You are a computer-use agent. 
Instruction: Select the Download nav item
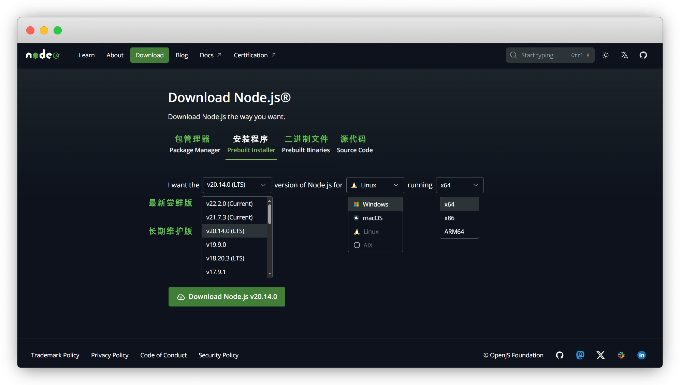[x=149, y=55]
